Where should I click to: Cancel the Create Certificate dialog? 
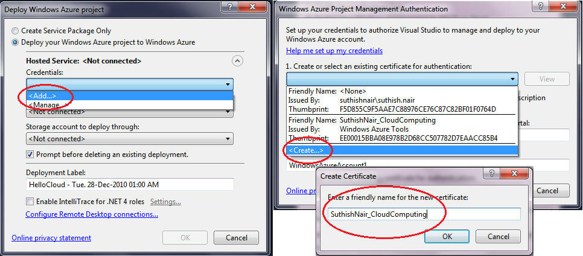pyautogui.click(x=499, y=236)
